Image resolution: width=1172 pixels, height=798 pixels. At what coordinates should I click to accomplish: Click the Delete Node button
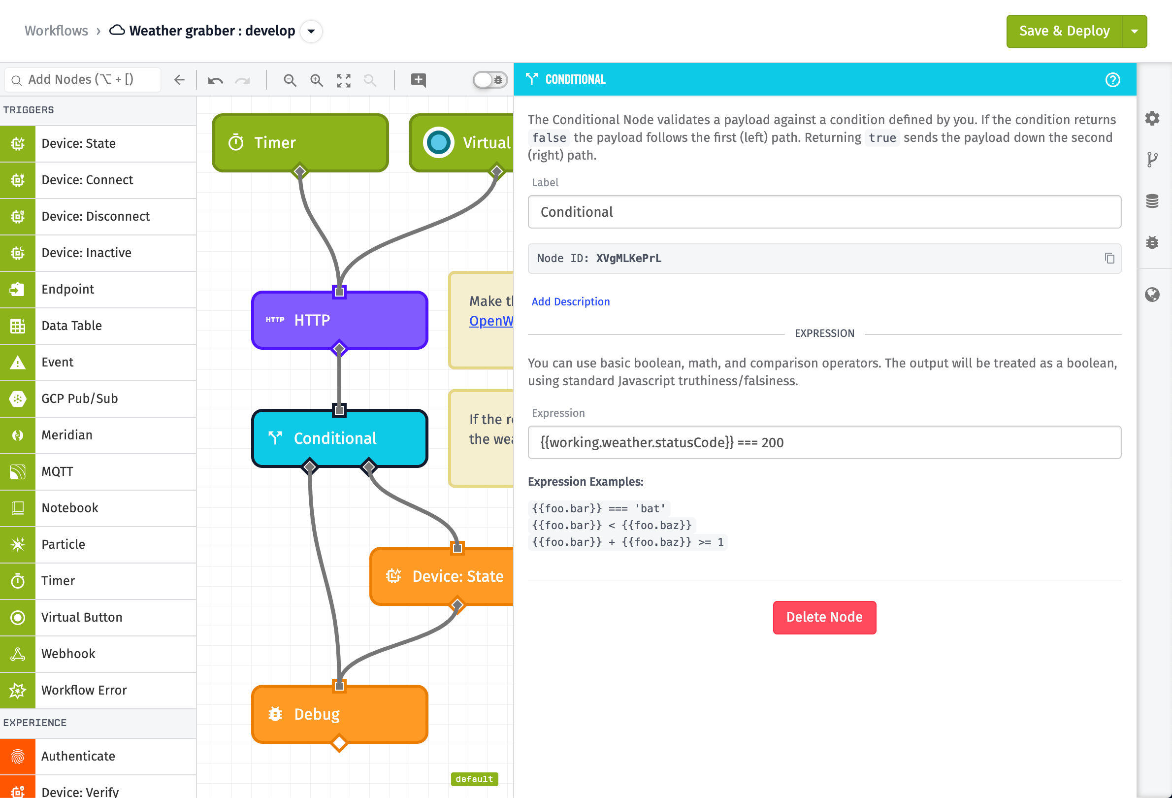pyautogui.click(x=824, y=617)
